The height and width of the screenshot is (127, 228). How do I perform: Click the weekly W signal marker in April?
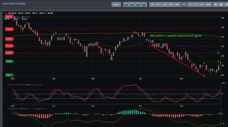153,42
